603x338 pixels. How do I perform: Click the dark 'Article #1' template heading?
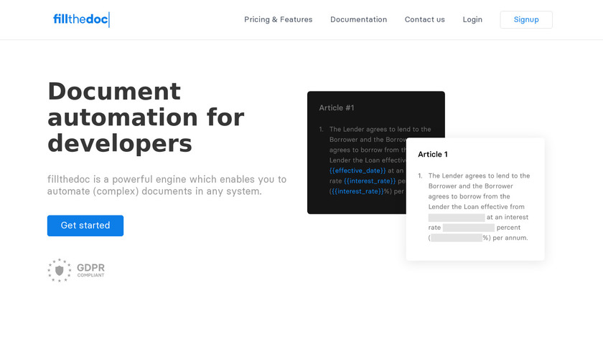[337, 108]
